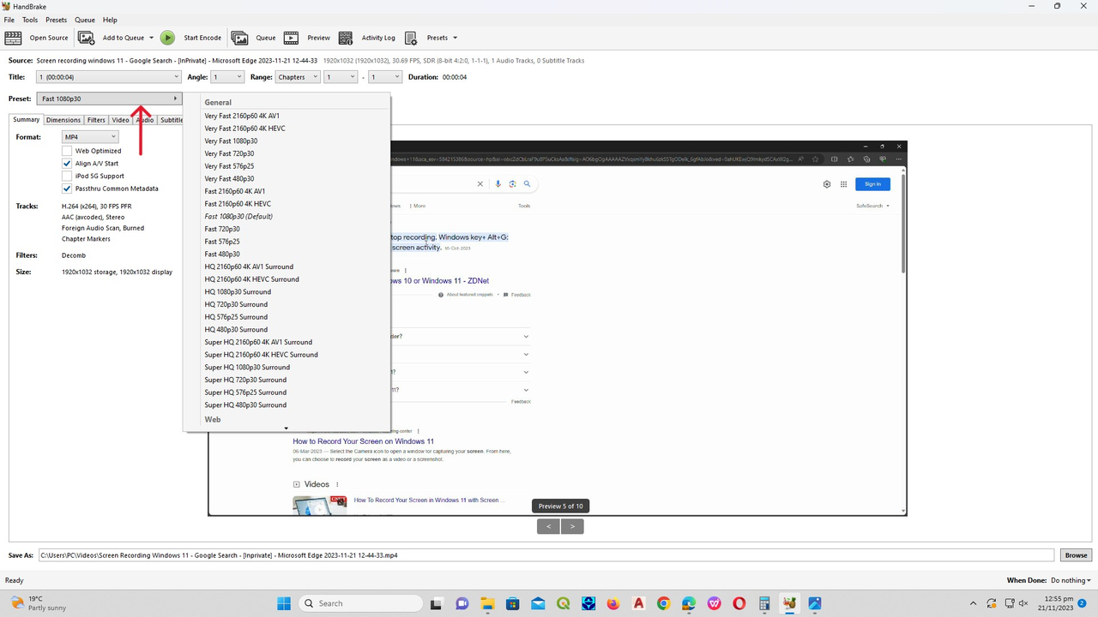Expand the Add to Queue dropdown arrow
Image resolution: width=1098 pixels, height=617 pixels.
(152, 38)
